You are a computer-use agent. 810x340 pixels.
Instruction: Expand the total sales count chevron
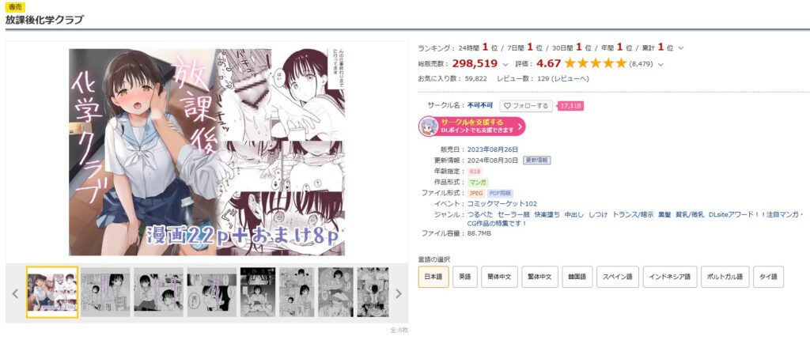(505, 64)
